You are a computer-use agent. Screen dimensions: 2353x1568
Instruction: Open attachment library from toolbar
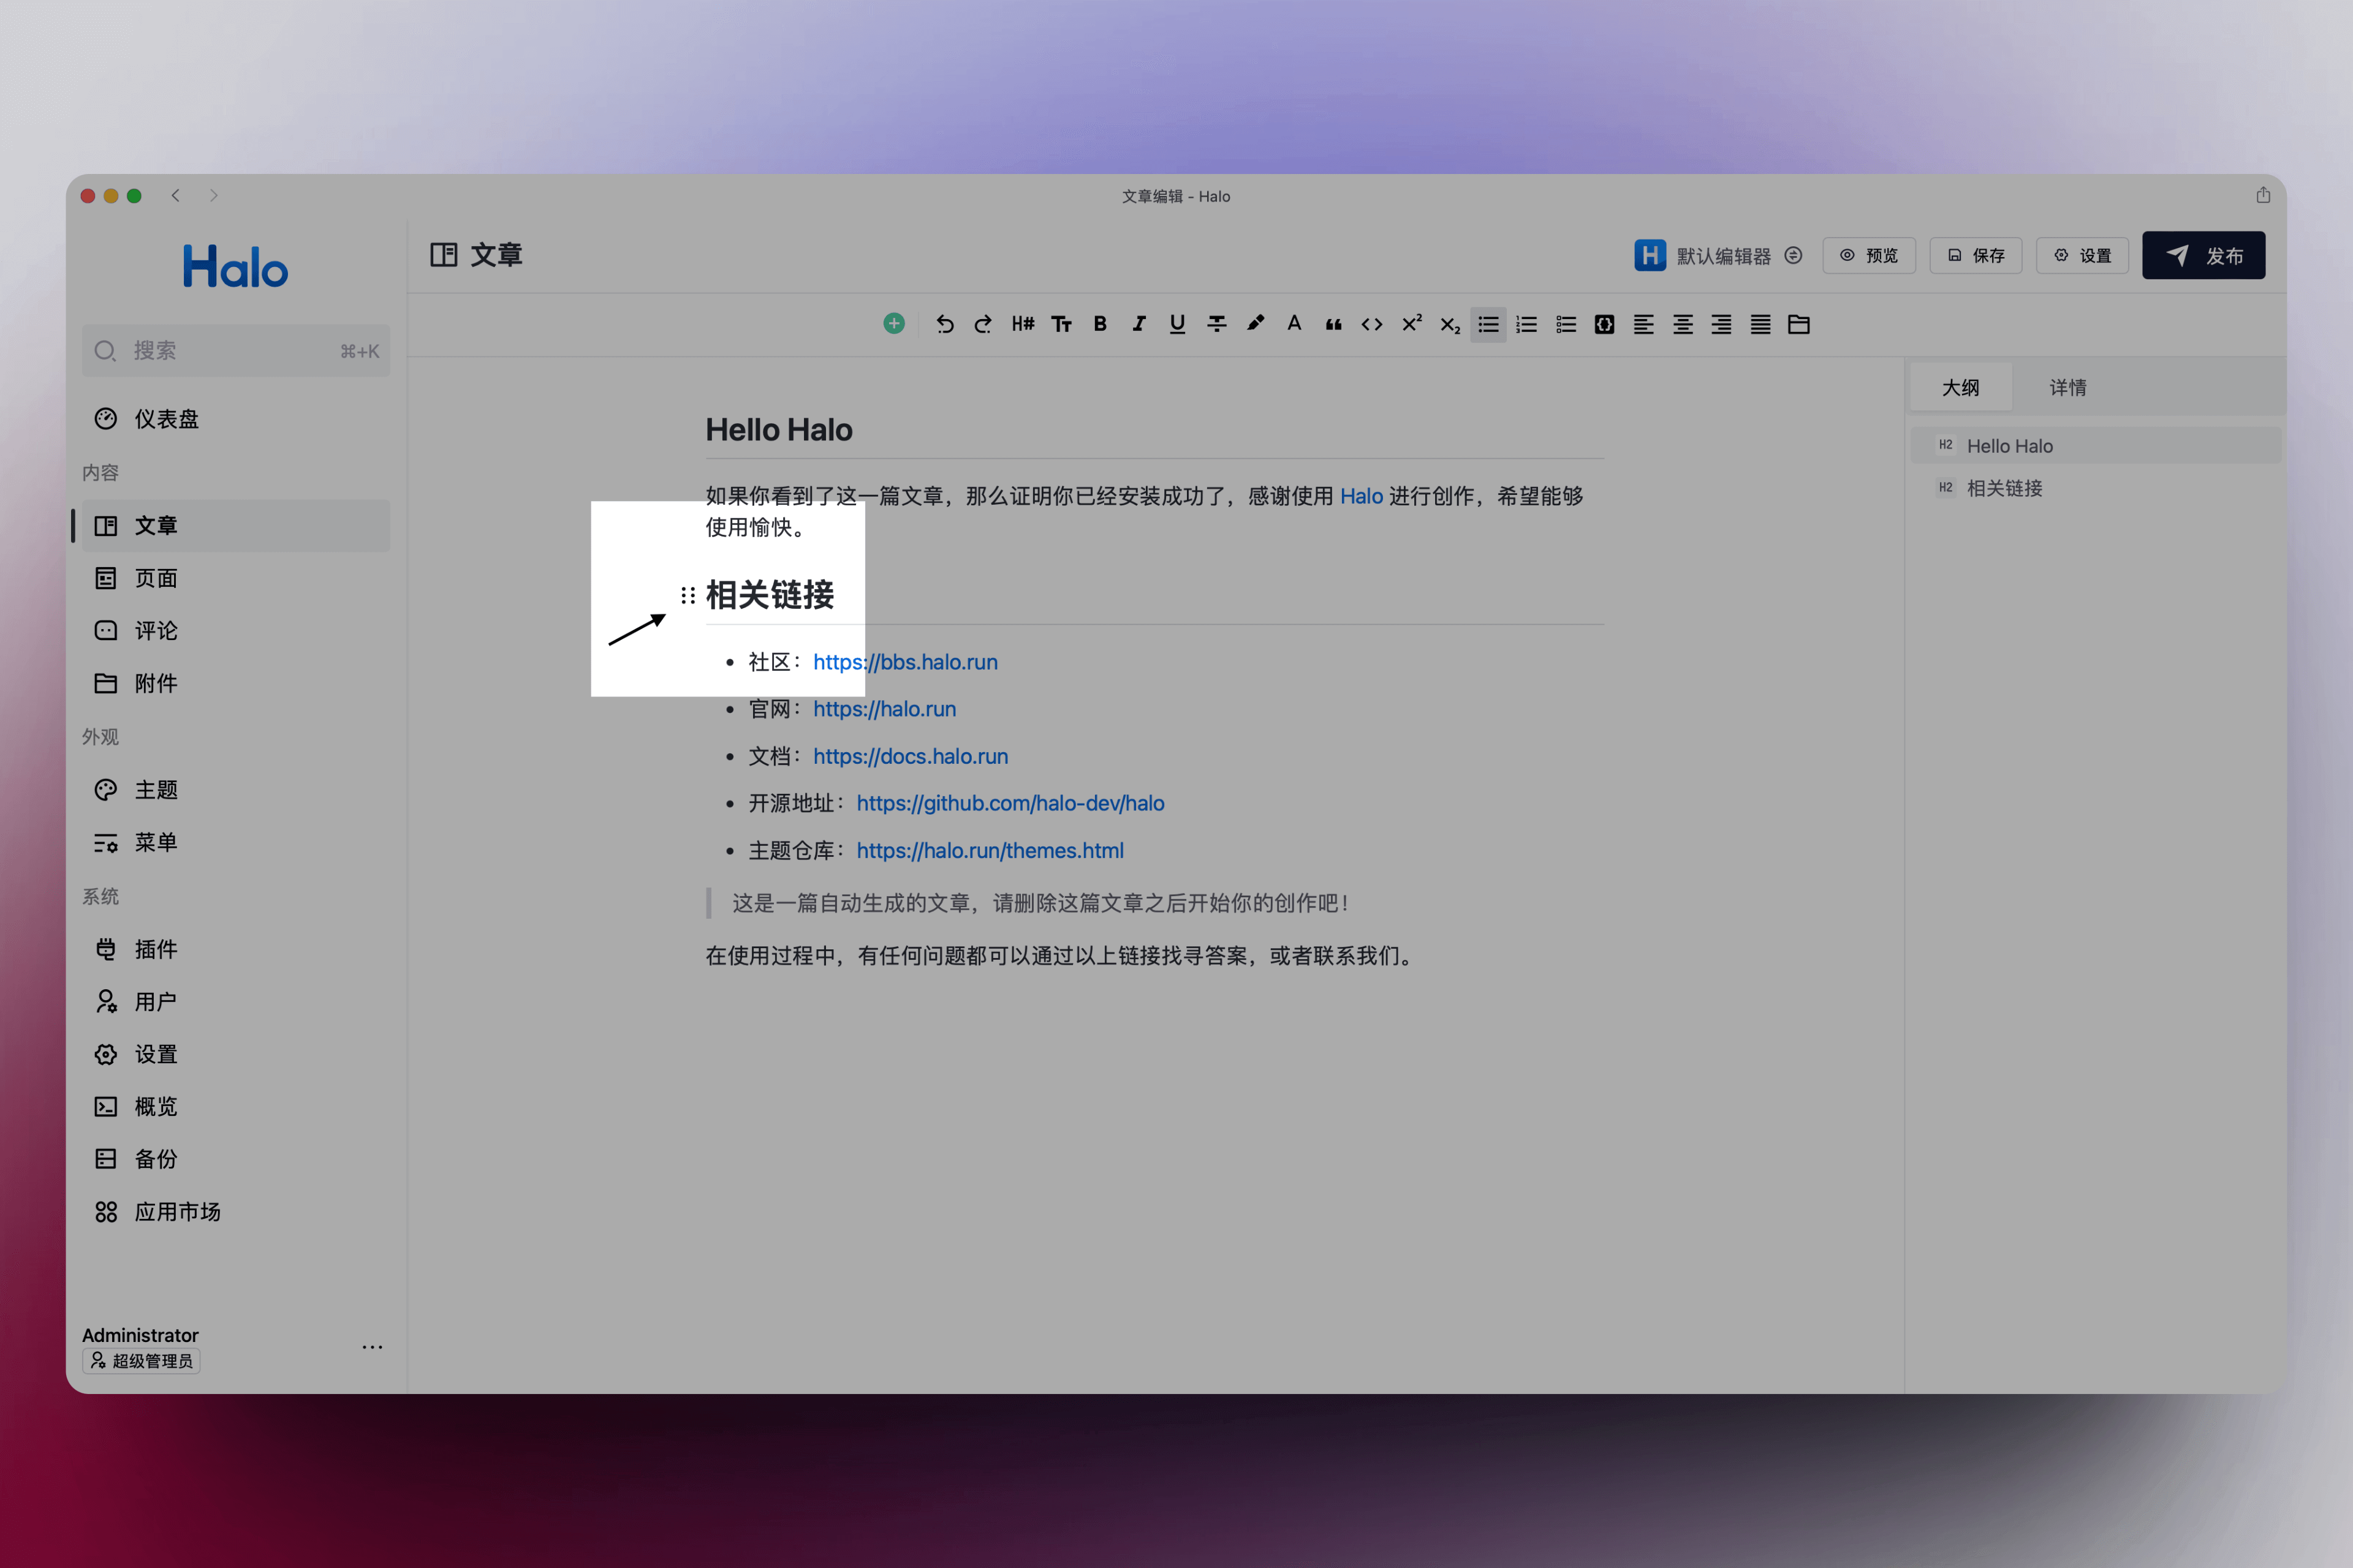point(1799,324)
